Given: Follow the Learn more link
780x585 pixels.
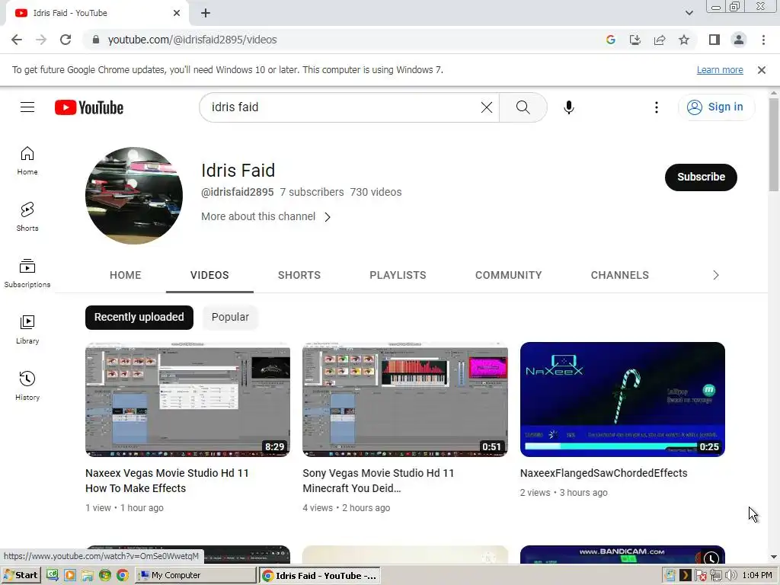Looking at the screenshot, I should click(x=719, y=70).
